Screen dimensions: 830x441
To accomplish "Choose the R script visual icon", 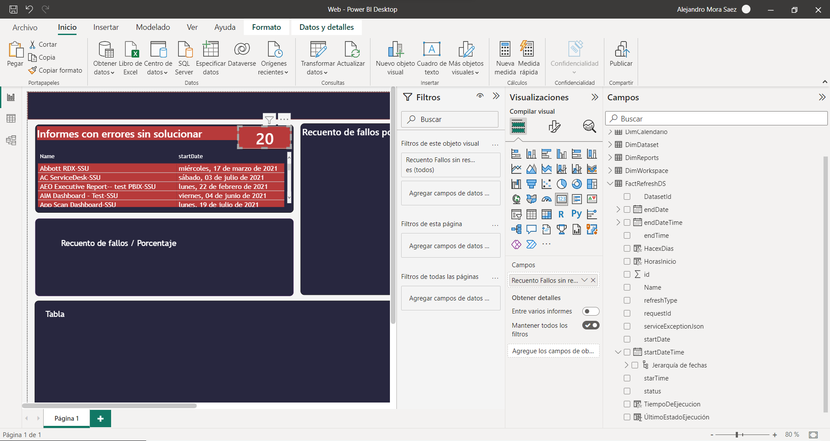I will pyautogui.click(x=561, y=214).
